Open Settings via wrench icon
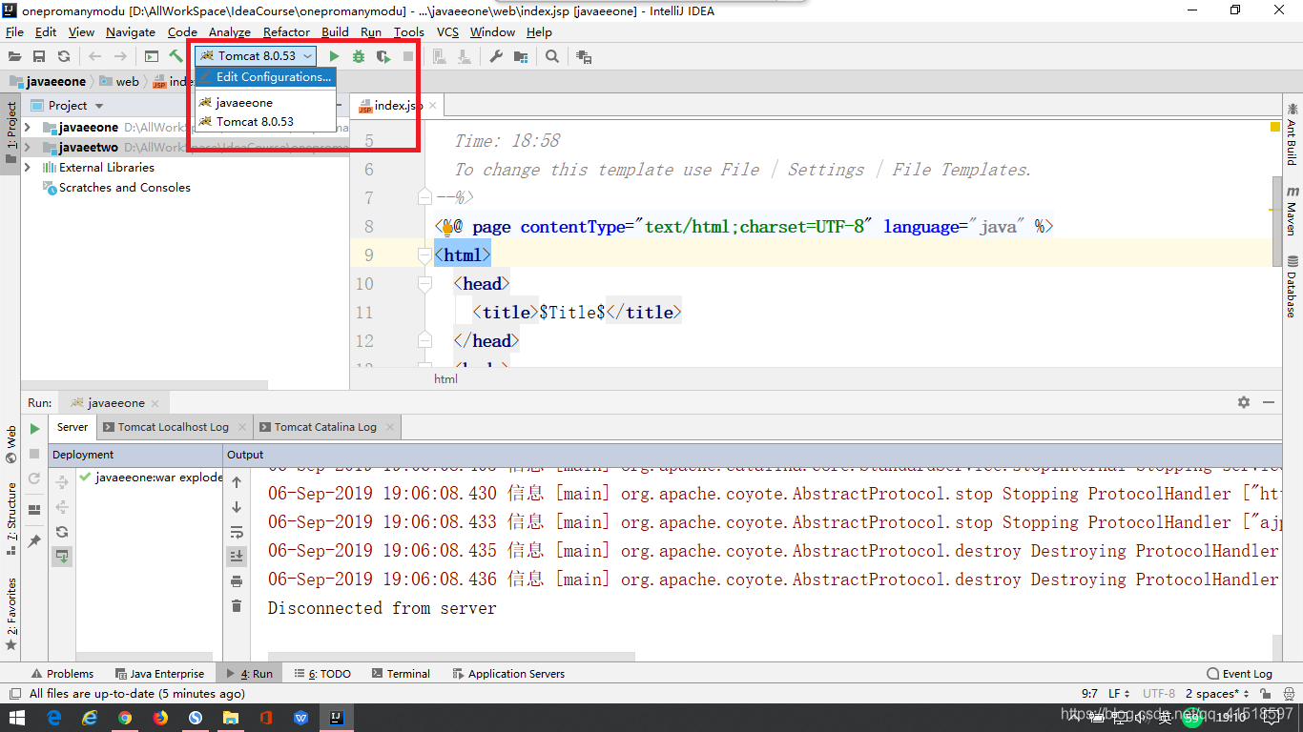 pyautogui.click(x=496, y=57)
